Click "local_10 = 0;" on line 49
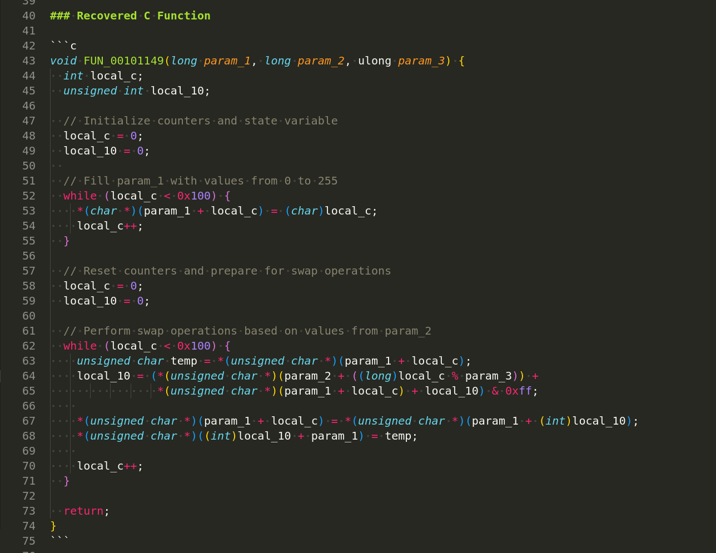This screenshot has width=716, height=553. tap(107, 151)
